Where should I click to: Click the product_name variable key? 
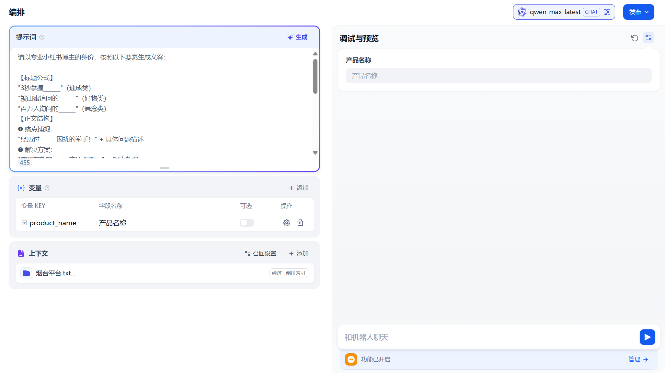53,223
